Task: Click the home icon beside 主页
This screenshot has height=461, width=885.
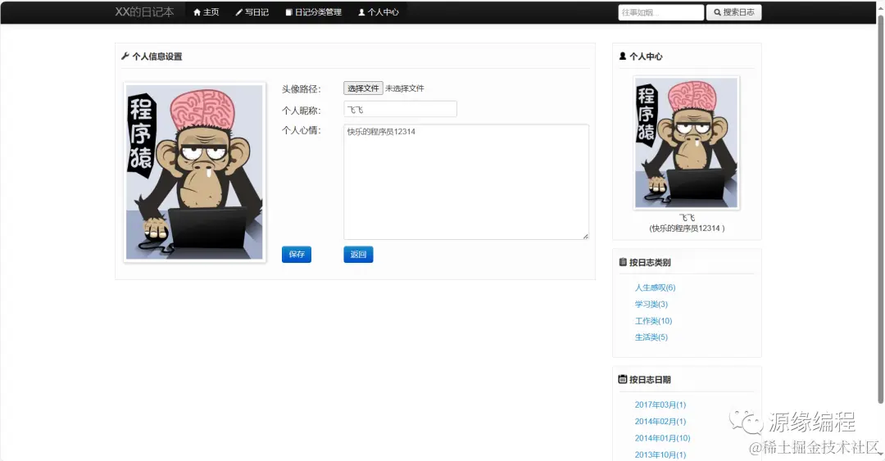Action: (197, 11)
